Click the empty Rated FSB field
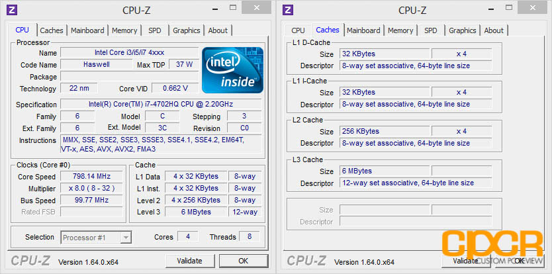Viewport: 552px width, 274px height. point(91,212)
